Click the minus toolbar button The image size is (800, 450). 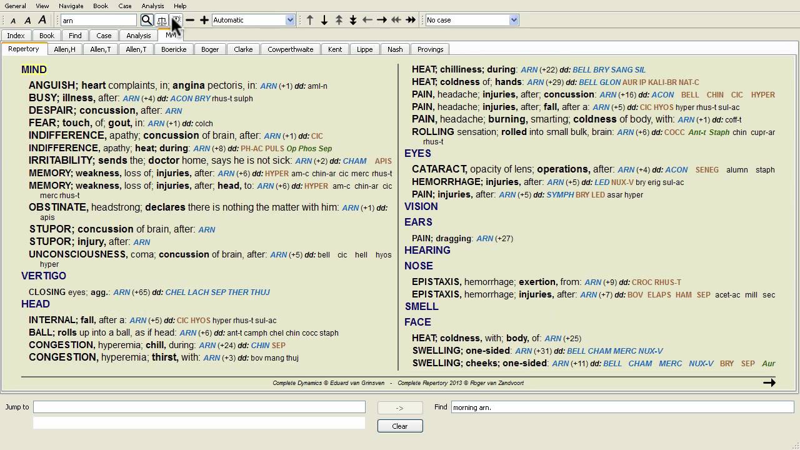pyautogui.click(x=190, y=20)
